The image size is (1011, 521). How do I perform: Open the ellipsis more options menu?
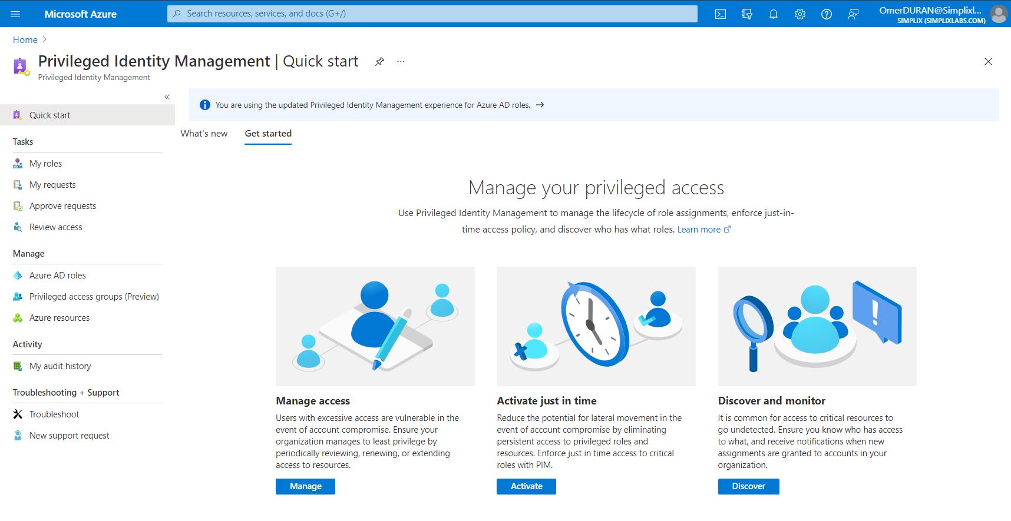pos(401,61)
